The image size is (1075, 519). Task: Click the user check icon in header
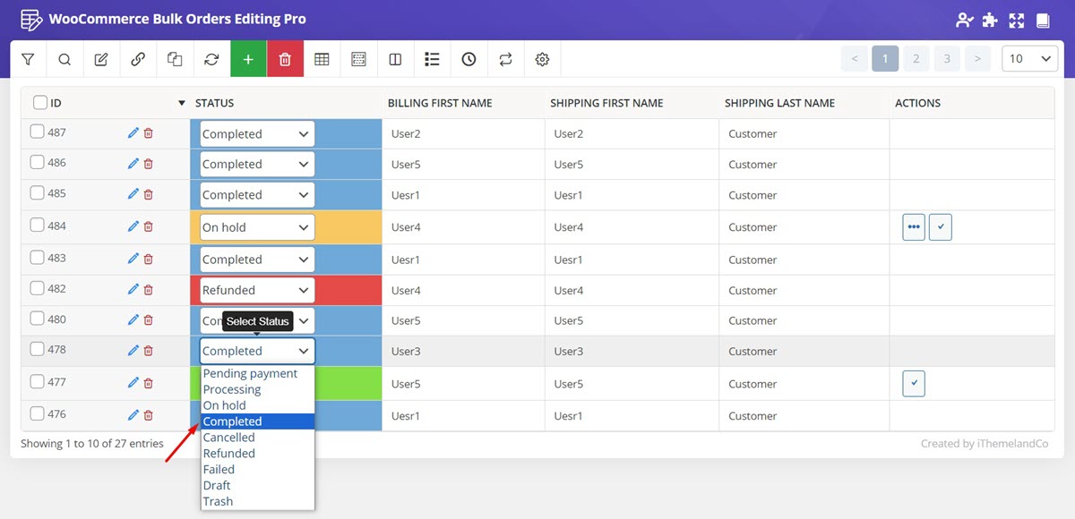click(x=964, y=20)
